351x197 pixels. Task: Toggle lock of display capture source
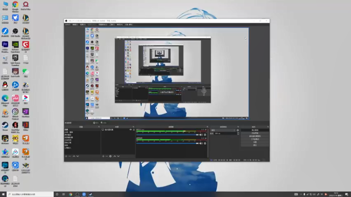click(x=134, y=130)
